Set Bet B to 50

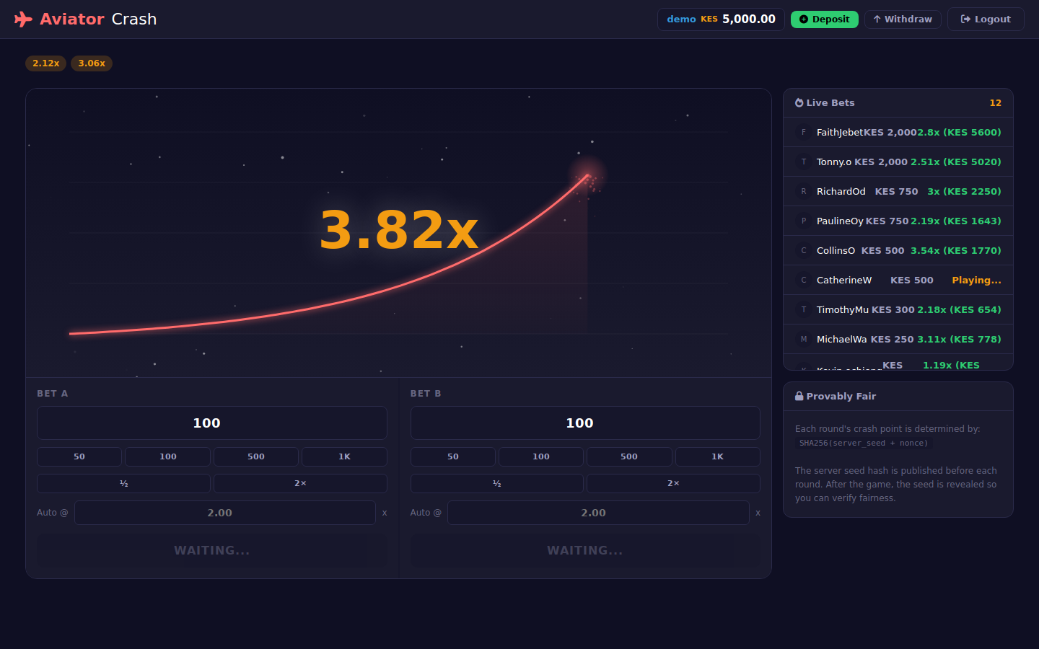[453, 457]
